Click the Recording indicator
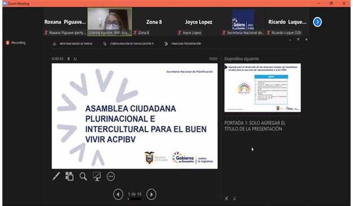 click(x=16, y=42)
